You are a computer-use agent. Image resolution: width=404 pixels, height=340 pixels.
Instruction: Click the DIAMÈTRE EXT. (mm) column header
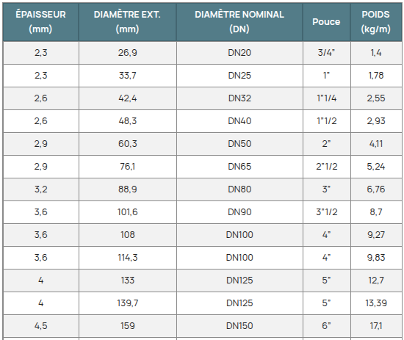tap(128, 22)
